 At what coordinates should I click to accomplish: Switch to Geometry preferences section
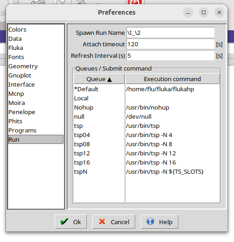point(23,66)
